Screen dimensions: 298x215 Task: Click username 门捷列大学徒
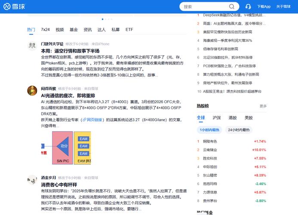click(x=52, y=44)
